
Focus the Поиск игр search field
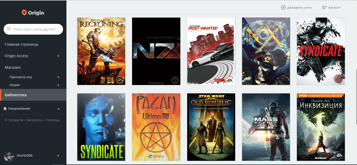33,29
